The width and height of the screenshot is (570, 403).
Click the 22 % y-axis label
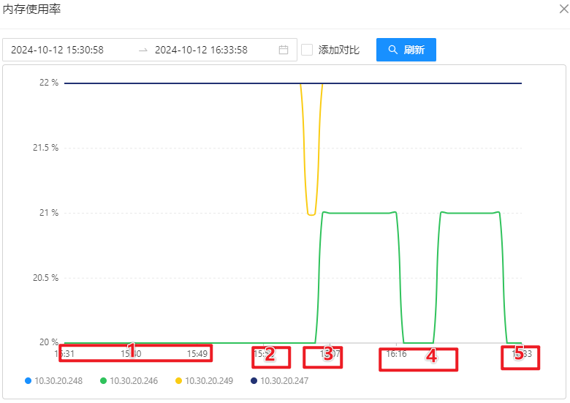pyautogui.click(x=49, y=83)
